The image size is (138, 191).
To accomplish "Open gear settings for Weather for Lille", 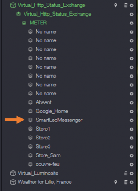I will pyautogui.click(x=132, y=182).
